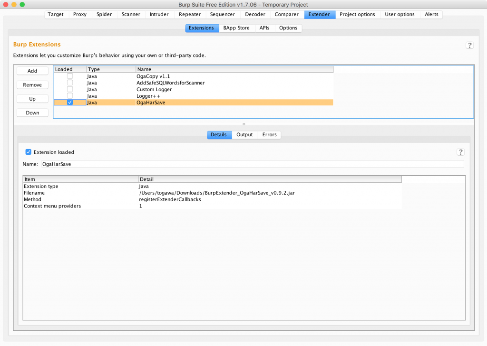Toggle the Extension loaded checkbox
The width and height of the screenshot is (487, 346).
pos(28,152)
